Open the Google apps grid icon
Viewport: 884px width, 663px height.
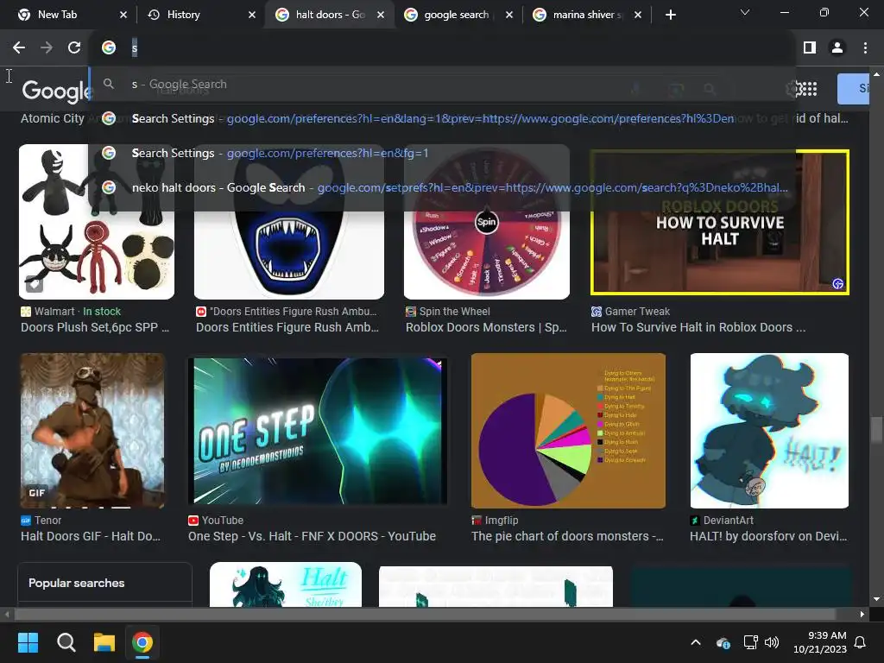tap(810, 89)
